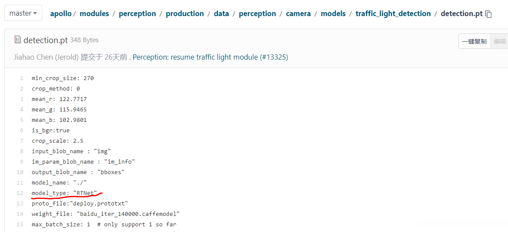The height and width of the screenshot is (232, 508).
Task: Navigate to apollo repository root
Action: pos(61,13)
